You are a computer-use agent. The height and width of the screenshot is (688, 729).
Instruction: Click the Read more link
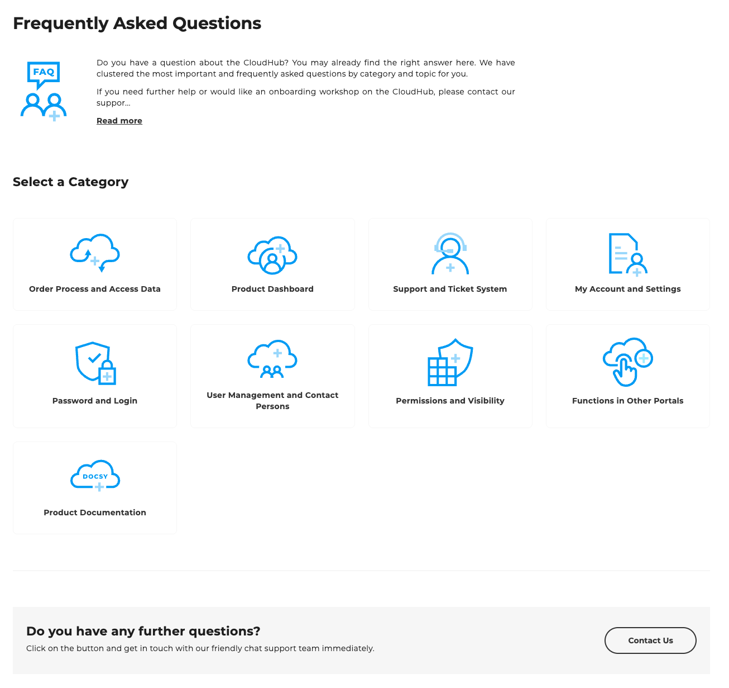119,120
